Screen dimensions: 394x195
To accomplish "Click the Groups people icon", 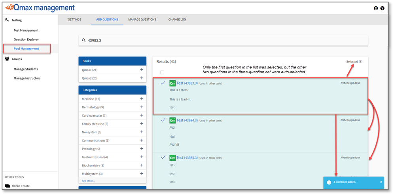I will tap(8, 59).
